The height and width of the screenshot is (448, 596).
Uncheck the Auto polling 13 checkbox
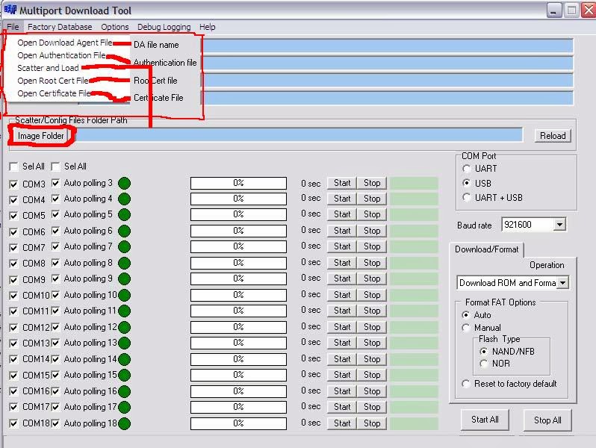coord(55,343)
